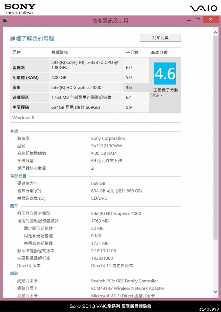Click the 處理器 row label
The height and width of the screenshot is (312, 221).
point(19,68)
